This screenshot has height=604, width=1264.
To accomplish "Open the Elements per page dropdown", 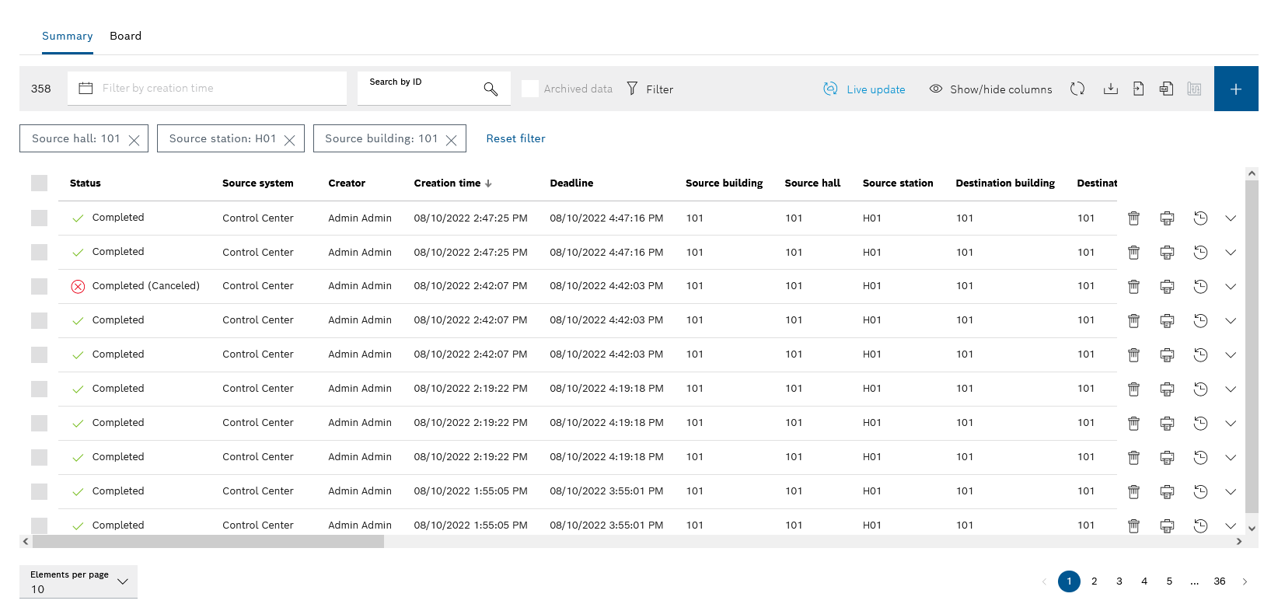I will 79,581.
